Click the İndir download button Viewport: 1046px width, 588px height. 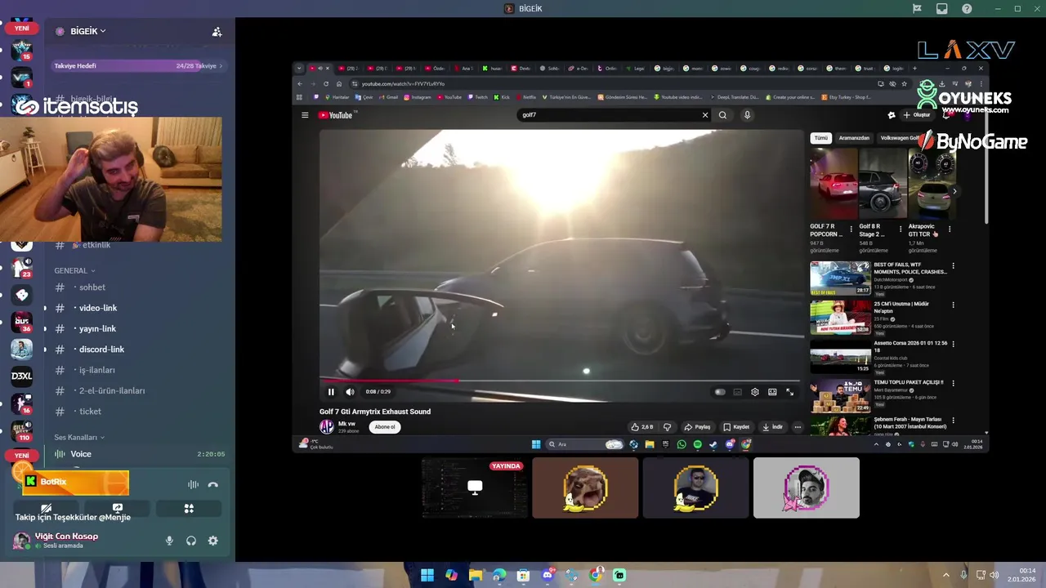tap(773, 427)
